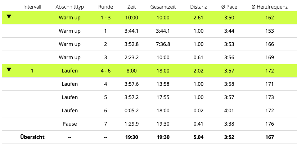Click the Gesamtzeit column header
297x150 pixels.
163,7
